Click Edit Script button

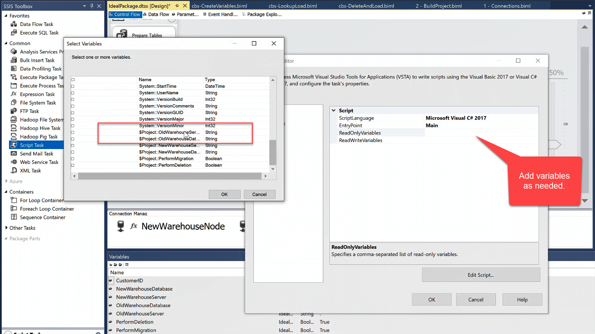[481, 275]
